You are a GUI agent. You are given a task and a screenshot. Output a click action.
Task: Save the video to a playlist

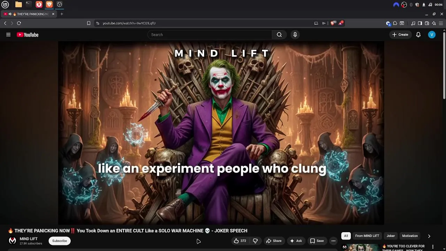coord(317,241)
